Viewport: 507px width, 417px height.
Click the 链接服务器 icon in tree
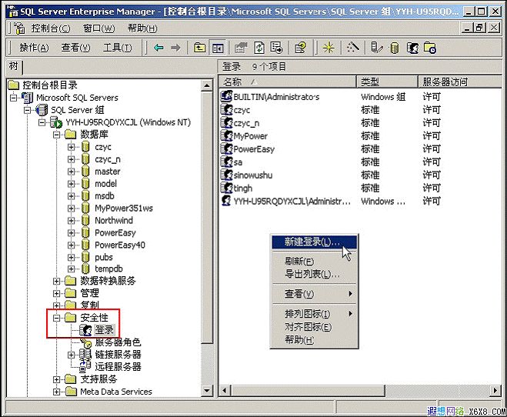click(85, 354)
